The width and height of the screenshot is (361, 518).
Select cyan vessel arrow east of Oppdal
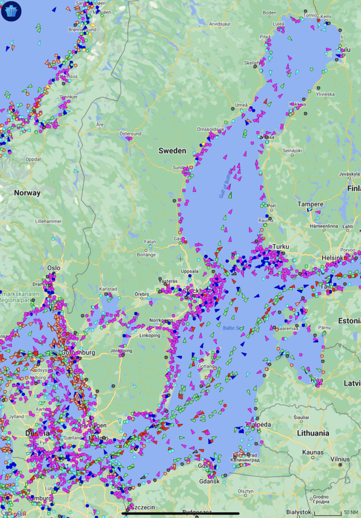[x=76, y=171]
